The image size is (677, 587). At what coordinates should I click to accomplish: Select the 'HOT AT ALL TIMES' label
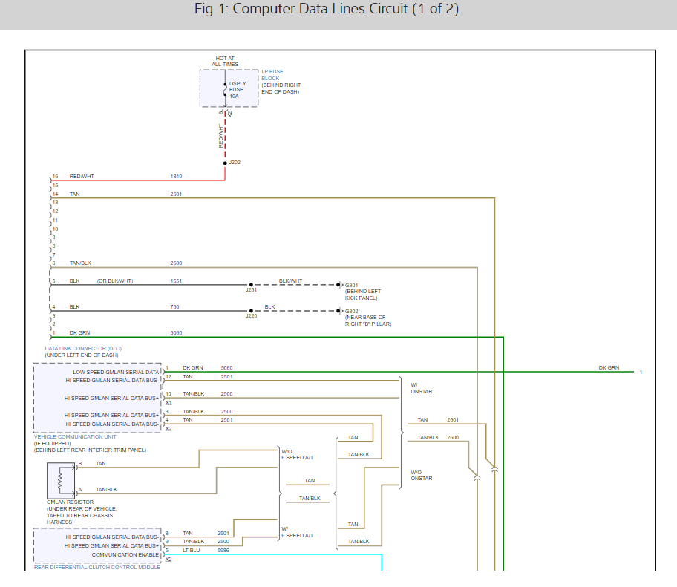click(225, 62)
